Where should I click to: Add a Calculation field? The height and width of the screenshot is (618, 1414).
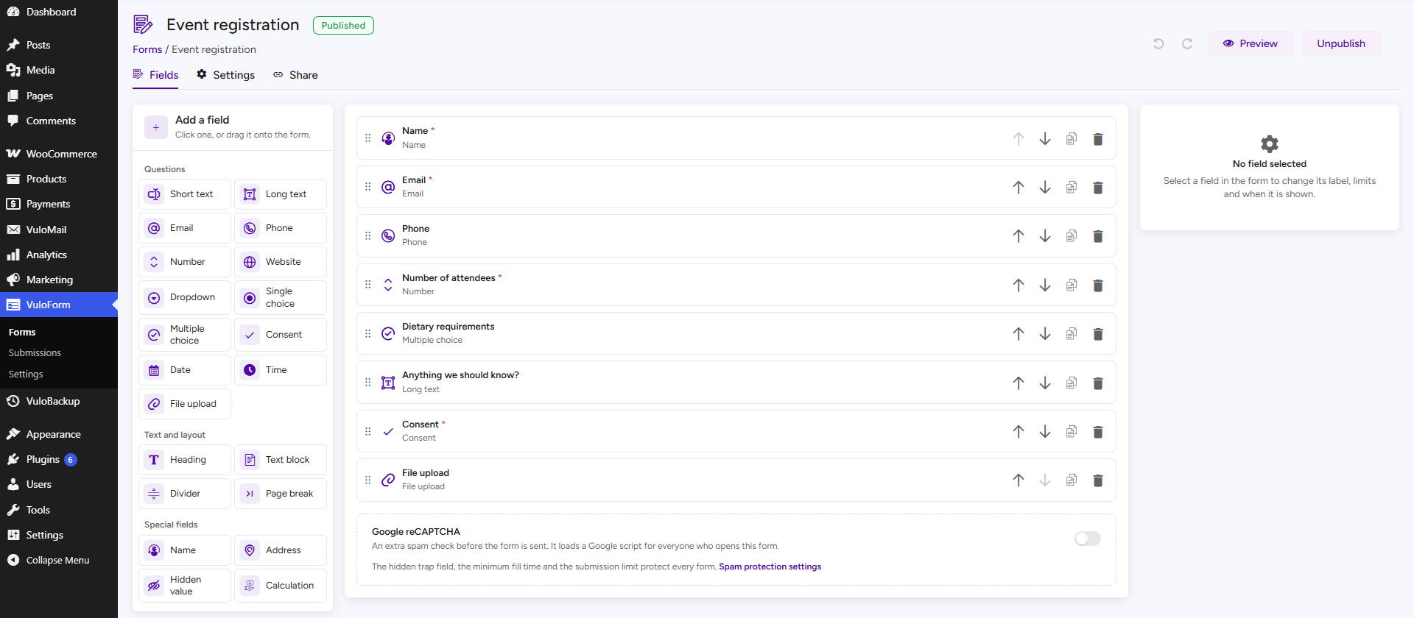pyautogui.click(x=281, y=586)
